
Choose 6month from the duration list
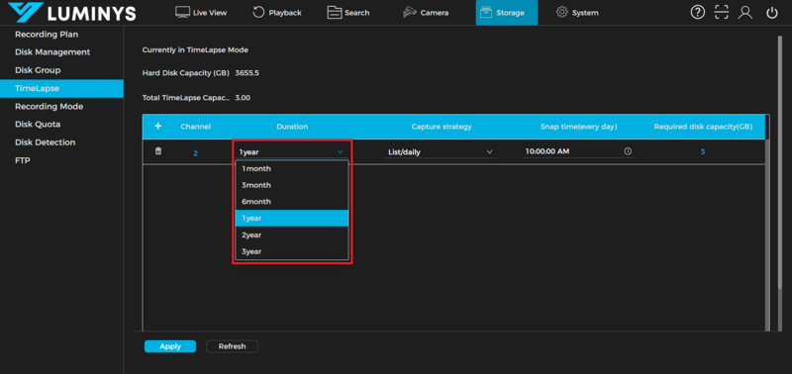(292, 202)
